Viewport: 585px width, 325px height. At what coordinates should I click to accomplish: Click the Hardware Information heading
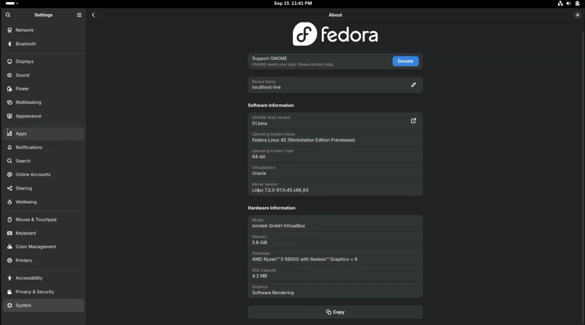[272, 208]
